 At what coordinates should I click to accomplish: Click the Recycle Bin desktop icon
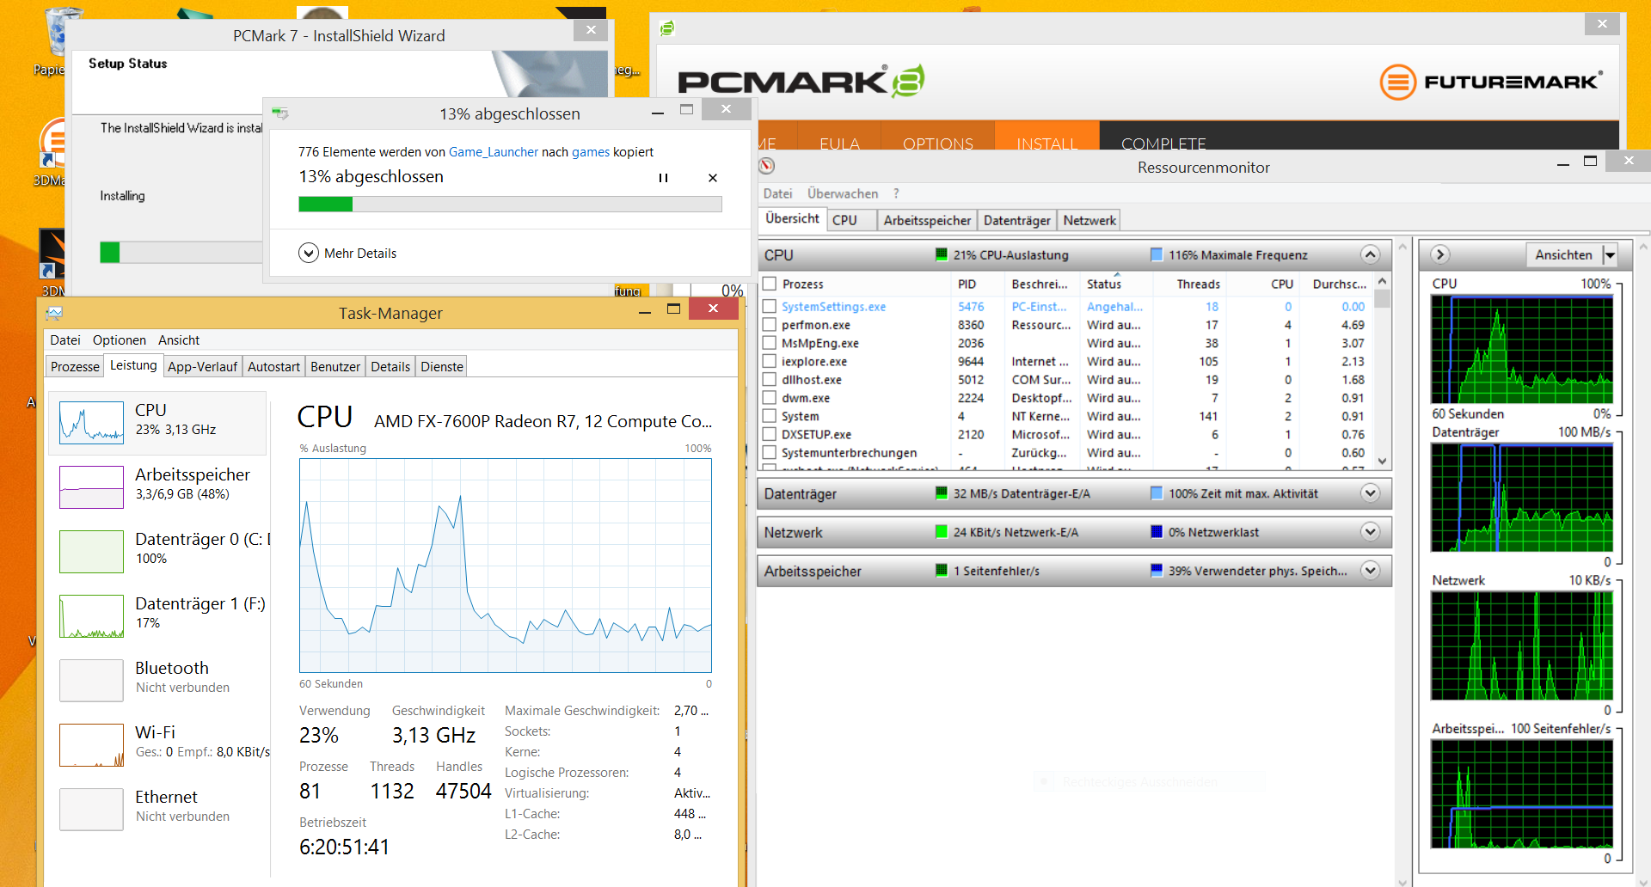[x=60, y=34]
